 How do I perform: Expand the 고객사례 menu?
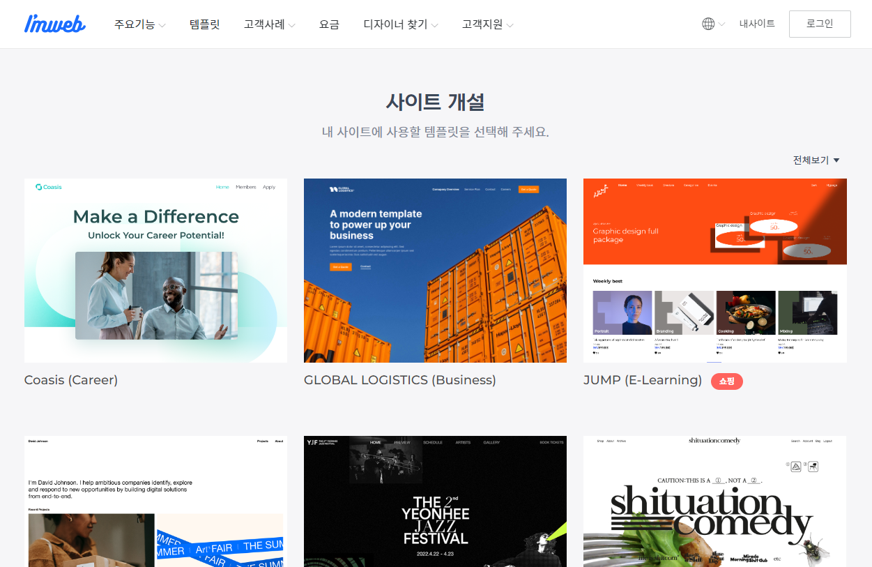[269, 24]
